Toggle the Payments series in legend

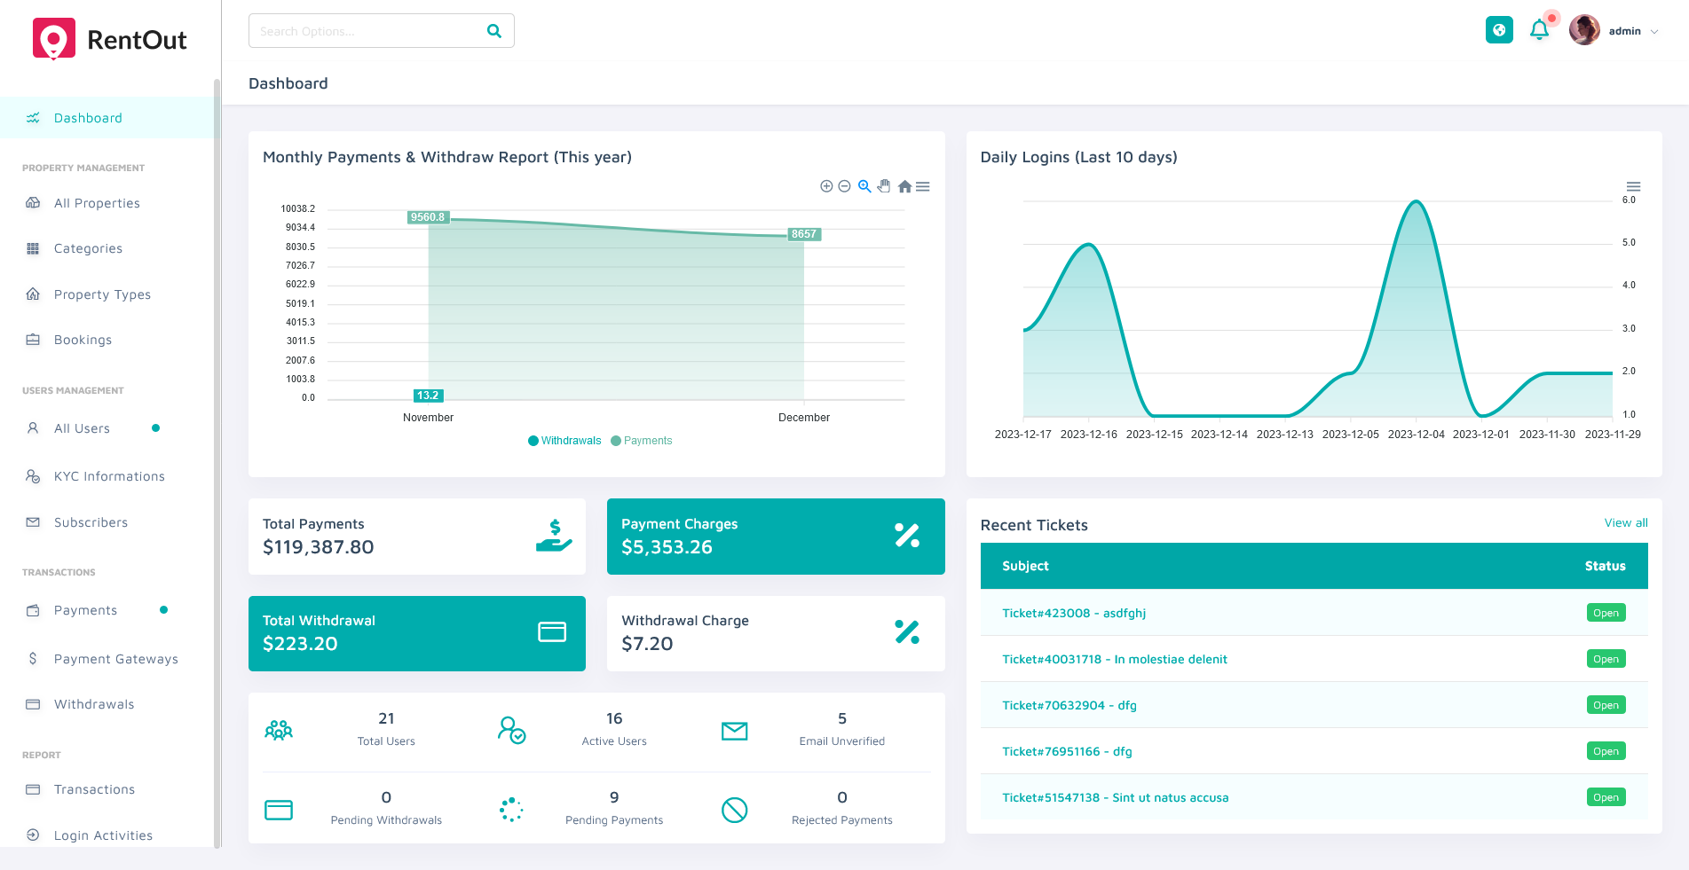(x=642, y=441)
